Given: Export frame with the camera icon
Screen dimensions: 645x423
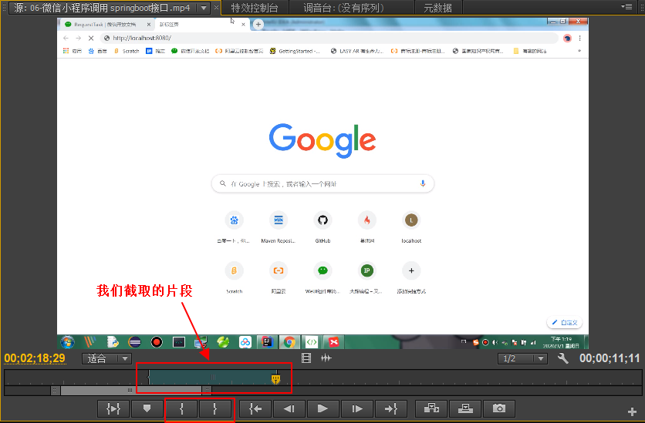Looking at the screenshot, I should [499, 408].
